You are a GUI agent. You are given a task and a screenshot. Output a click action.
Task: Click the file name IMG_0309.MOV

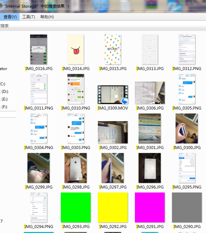click(113, 108)
